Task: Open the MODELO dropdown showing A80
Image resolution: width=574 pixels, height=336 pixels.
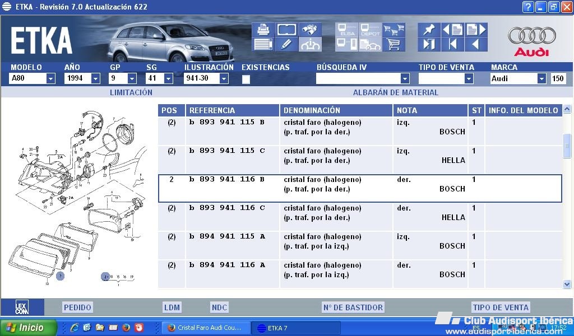Action: coord(51,78)
